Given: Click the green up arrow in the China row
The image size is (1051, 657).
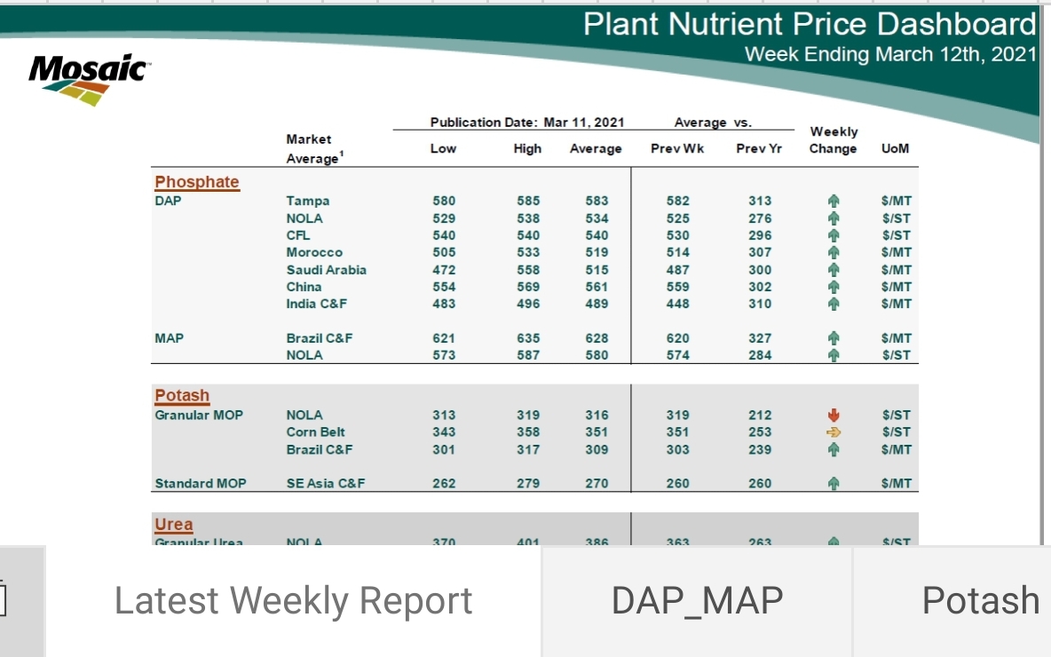Looking at the screenshot, I should pos(834,287).
